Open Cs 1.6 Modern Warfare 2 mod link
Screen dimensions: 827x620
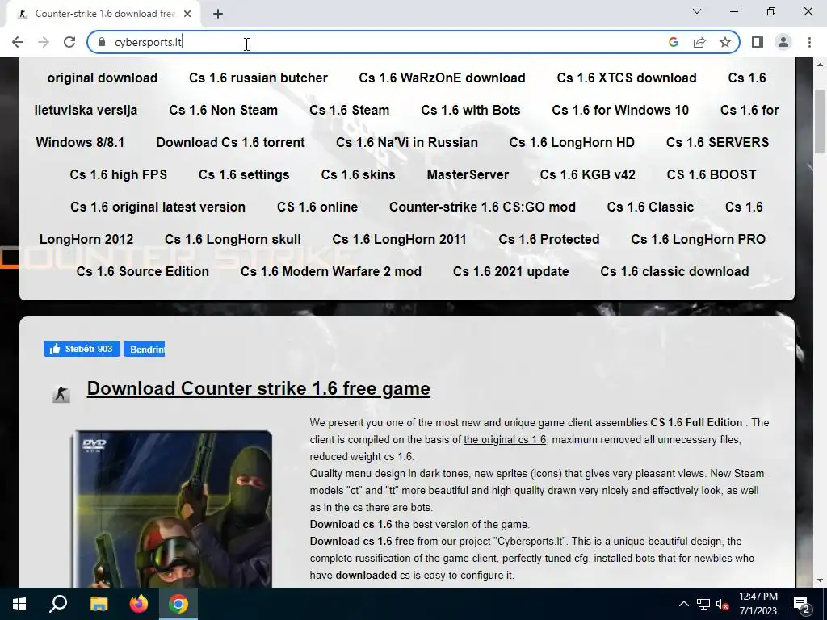[x=330, y=271]
